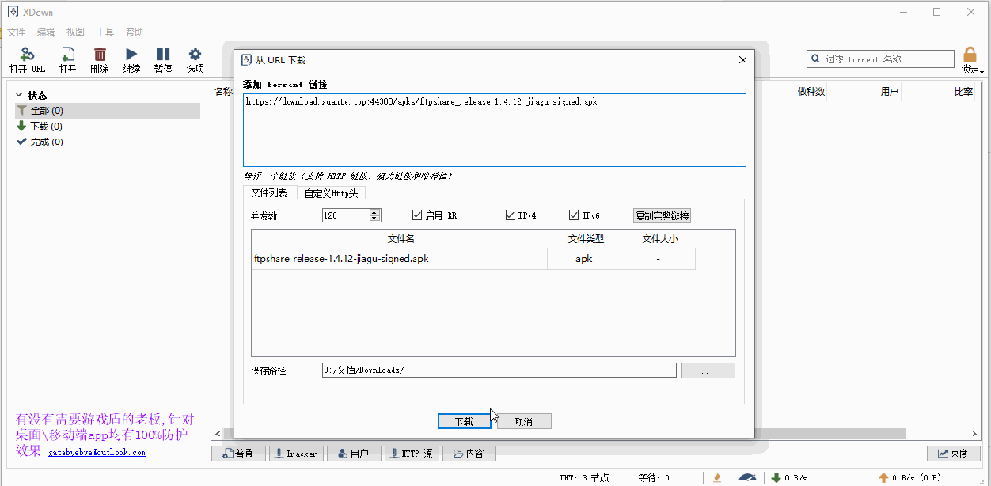Viewport: 991px width, 486px height.
Task: Collapse the status tree in sidebar
Action: point(19,95)
